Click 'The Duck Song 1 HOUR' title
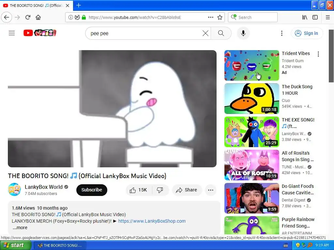Screen dimensions: 334x250 (297, 90)
